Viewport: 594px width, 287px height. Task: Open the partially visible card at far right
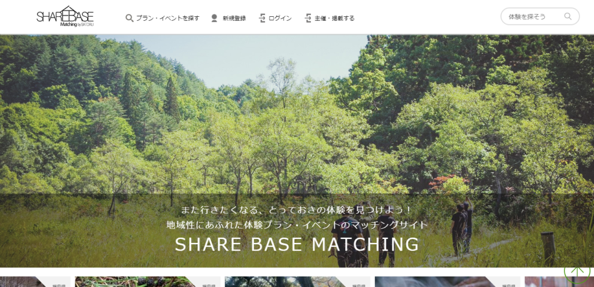[x=559, y=282]
